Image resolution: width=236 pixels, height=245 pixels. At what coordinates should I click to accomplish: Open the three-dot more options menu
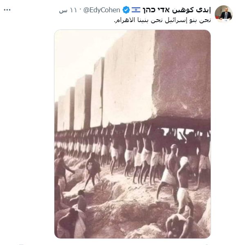pos(7,10)
